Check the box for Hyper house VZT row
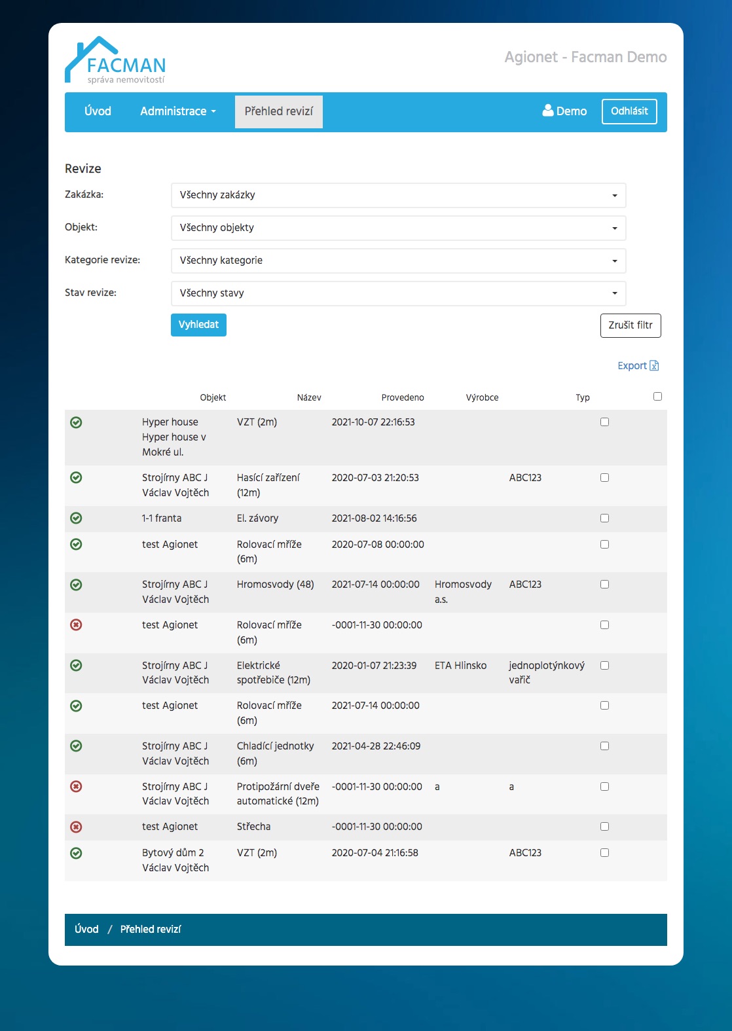The image size is (732, 1031). tap(604, 422)
